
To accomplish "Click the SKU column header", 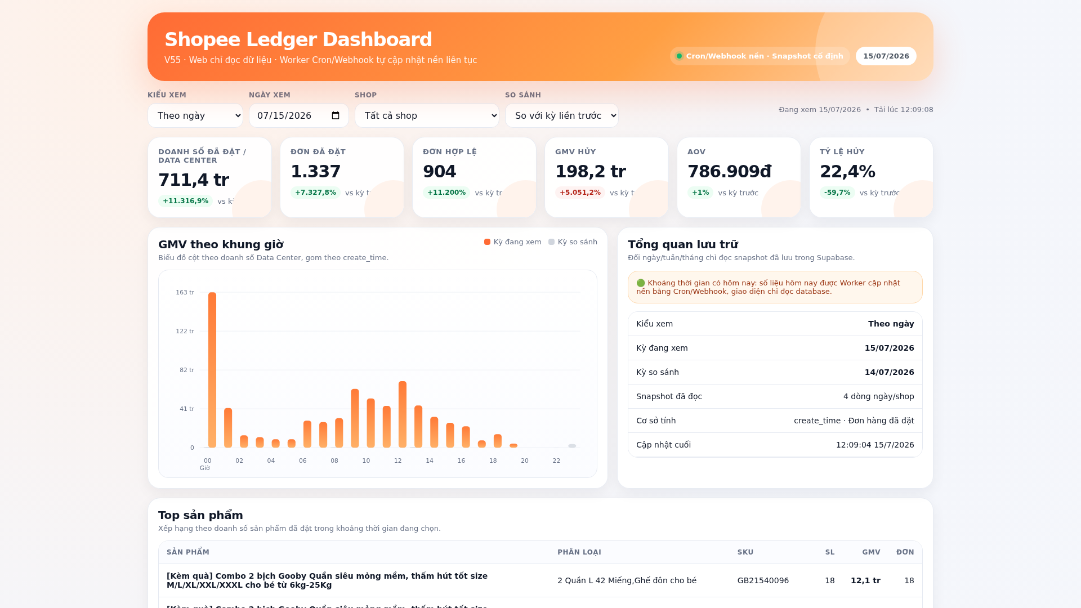I will (x=745, y=552).
